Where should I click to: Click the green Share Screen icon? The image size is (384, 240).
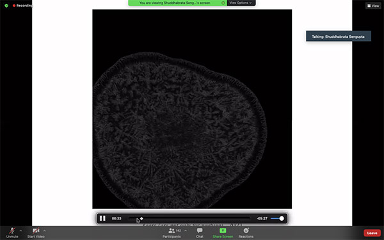(x=223, y=230)
